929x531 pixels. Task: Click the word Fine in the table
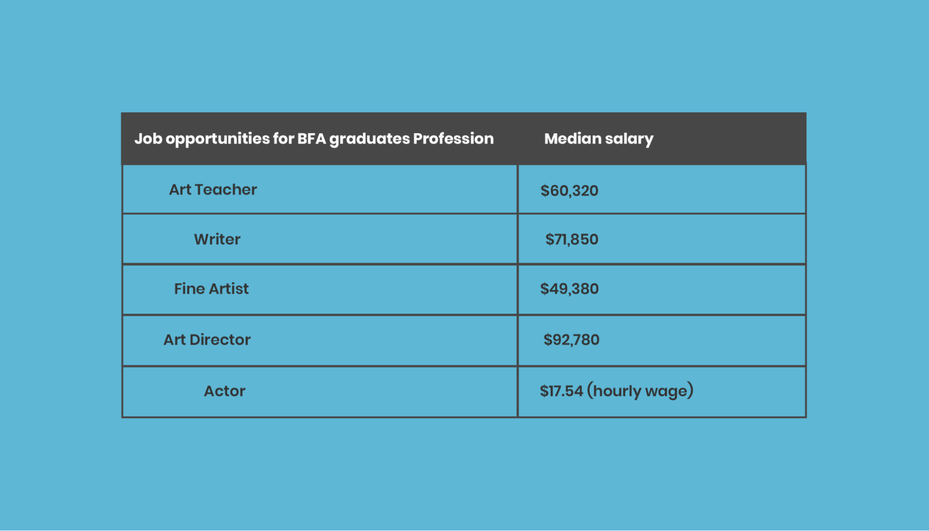tap(189, 289)
